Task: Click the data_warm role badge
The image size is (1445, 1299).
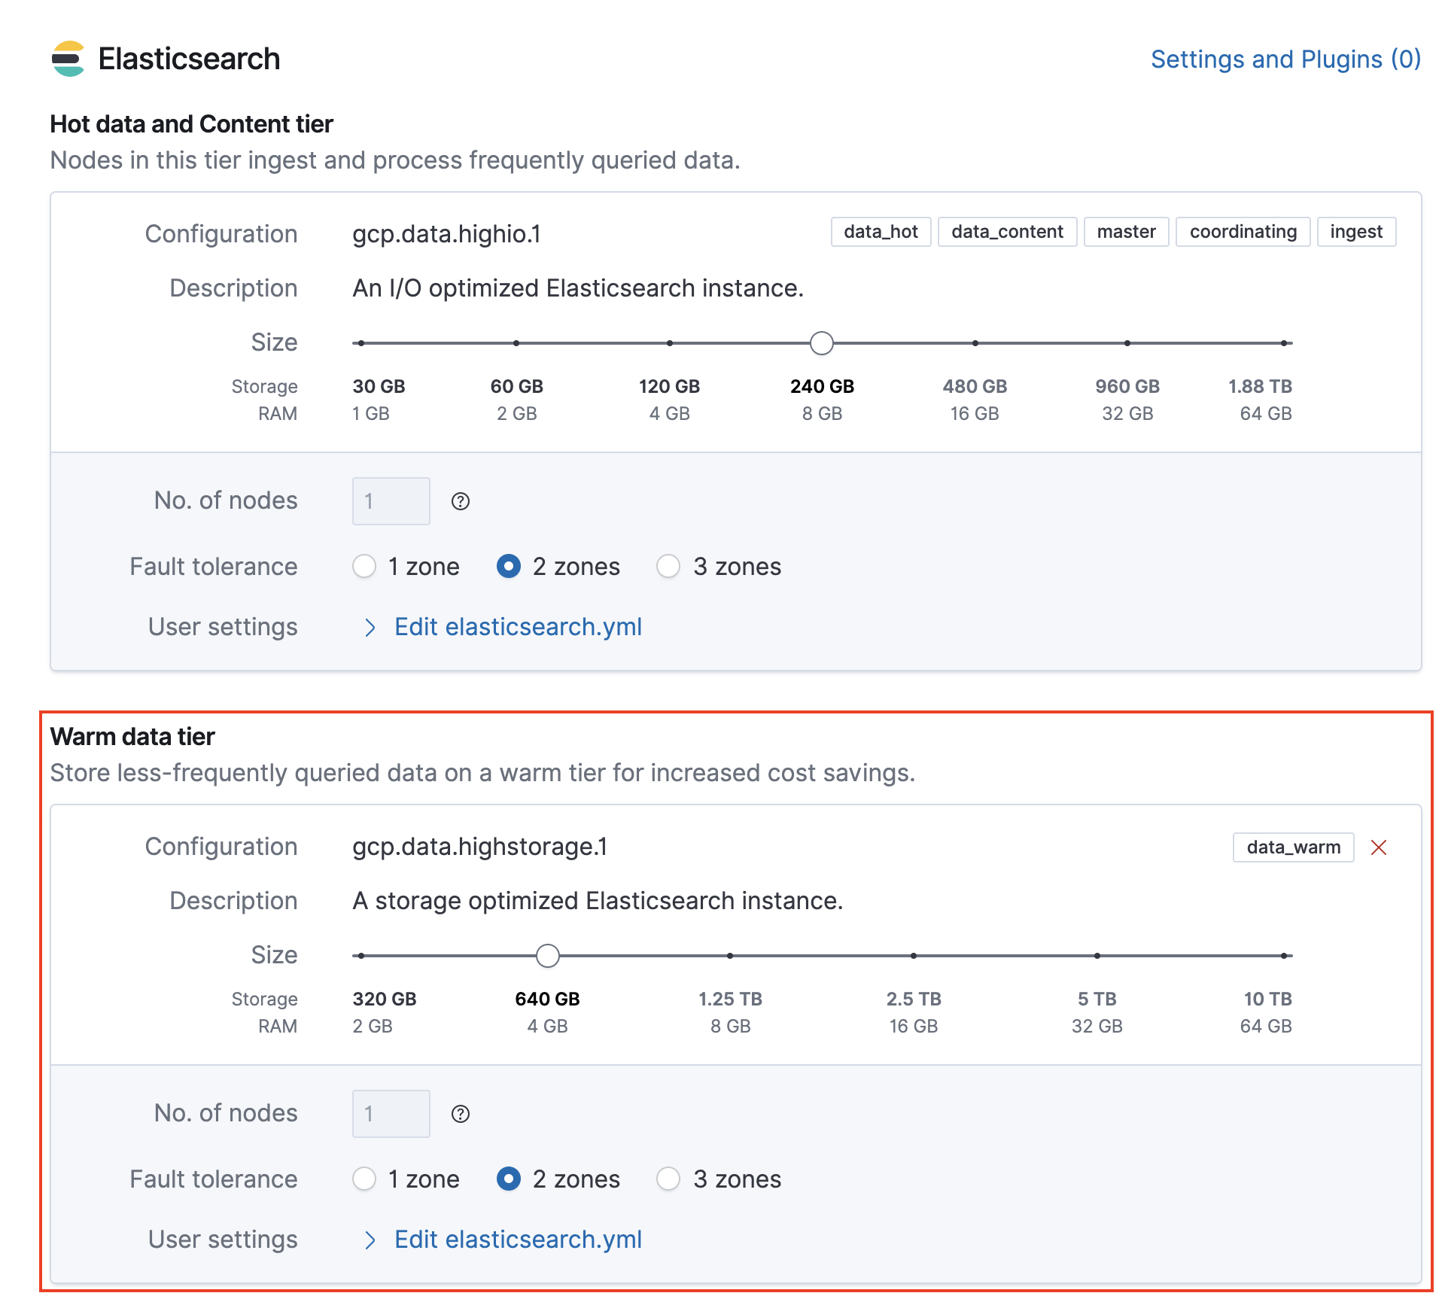Action: (1293, 847)
